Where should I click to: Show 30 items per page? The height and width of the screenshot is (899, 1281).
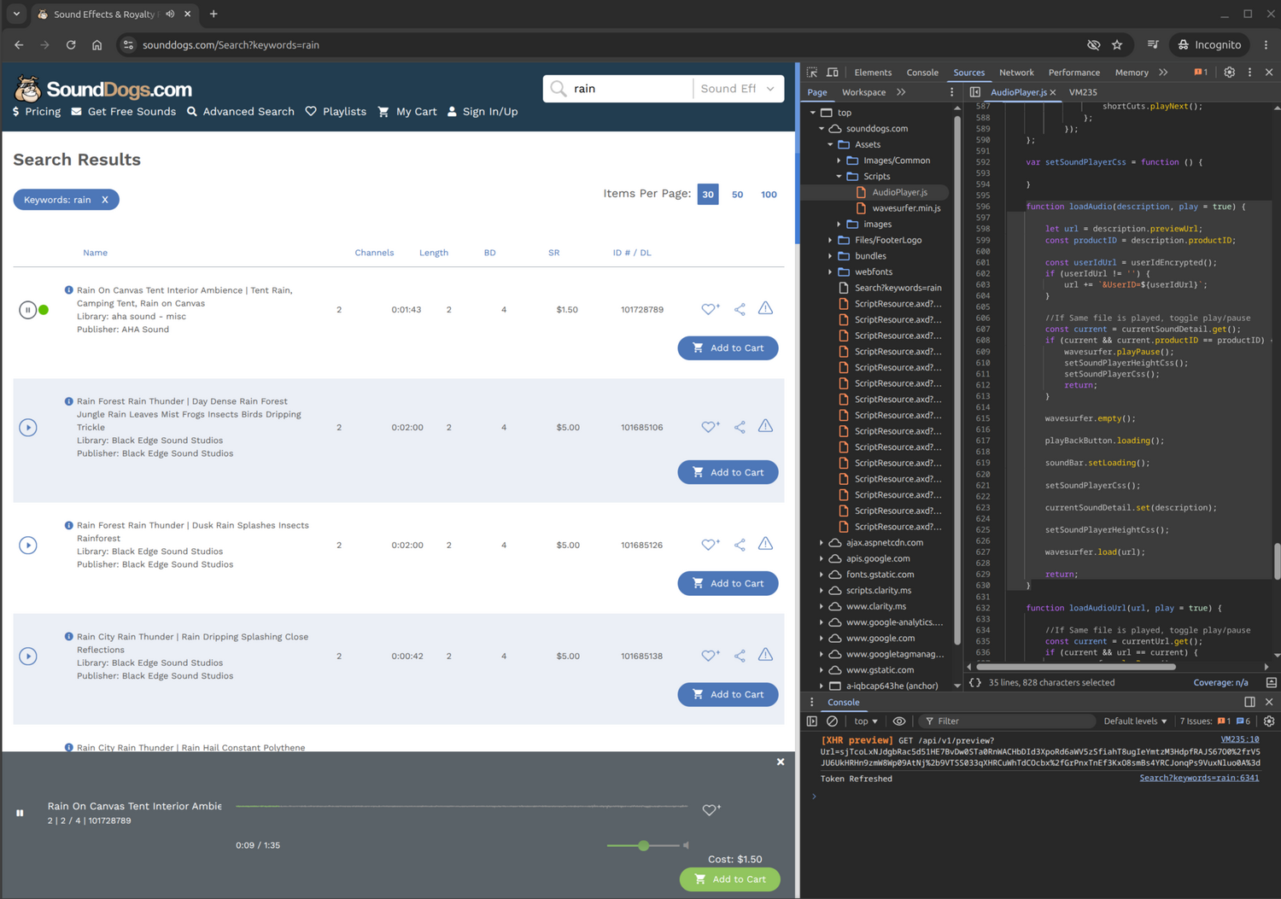pos(708,195)
